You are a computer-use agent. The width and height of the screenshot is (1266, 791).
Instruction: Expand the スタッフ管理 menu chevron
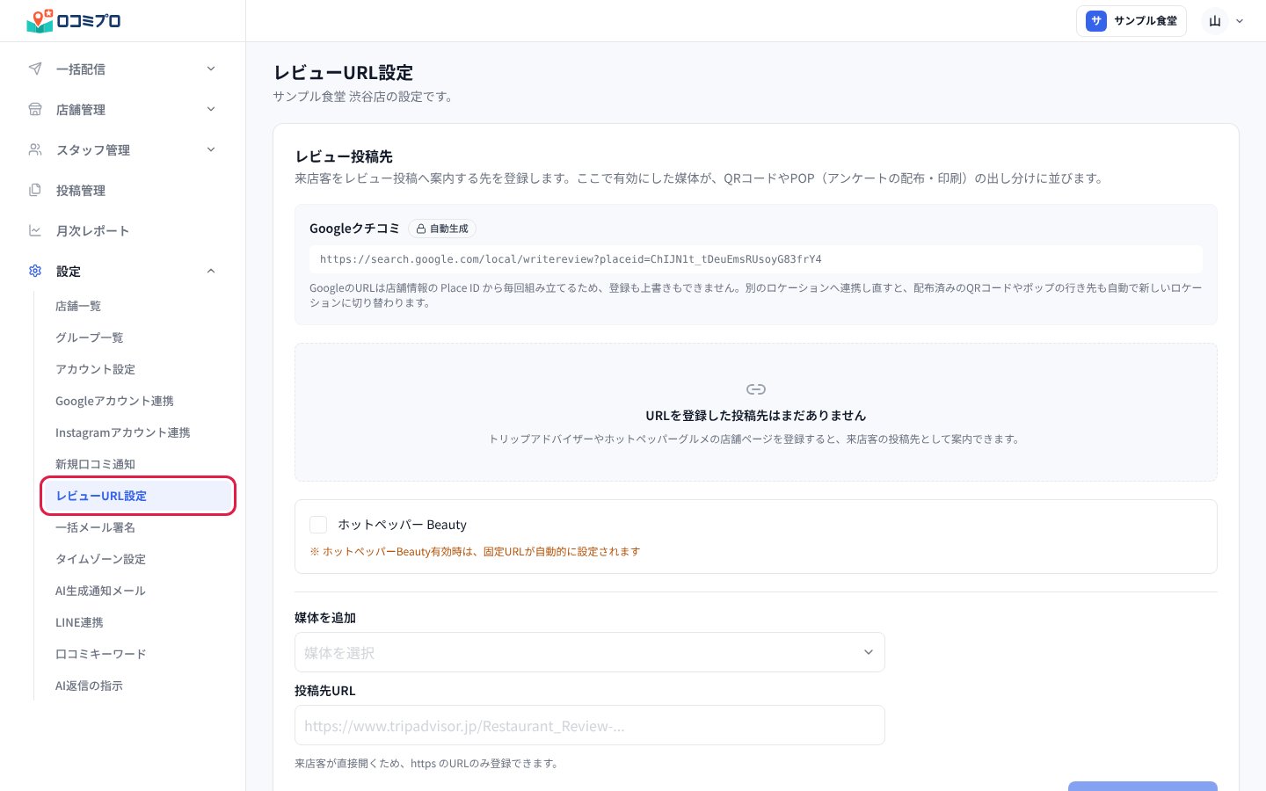211,149
